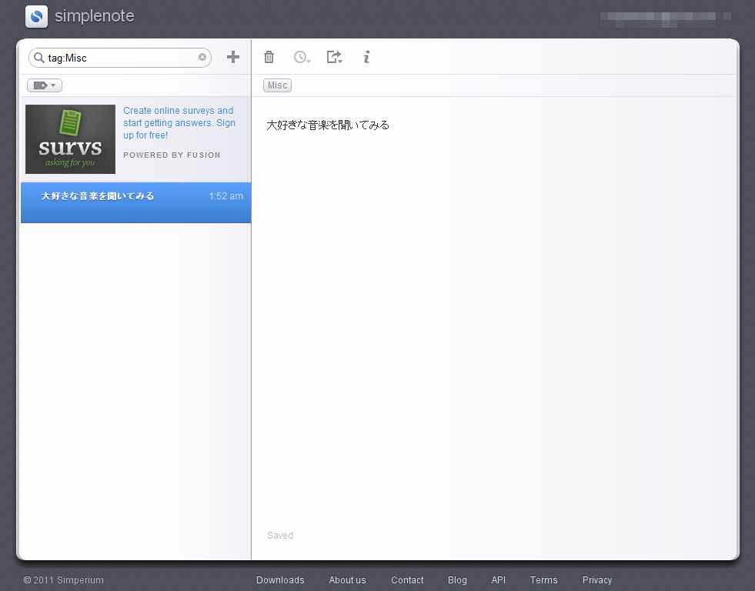Open the Blog footer link
755x591 pixels.
[457, 580]
